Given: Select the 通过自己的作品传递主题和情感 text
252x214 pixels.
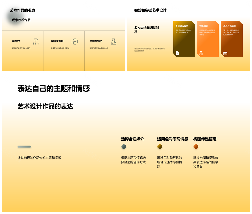Looking at the screenshot, I should [39, 158].
